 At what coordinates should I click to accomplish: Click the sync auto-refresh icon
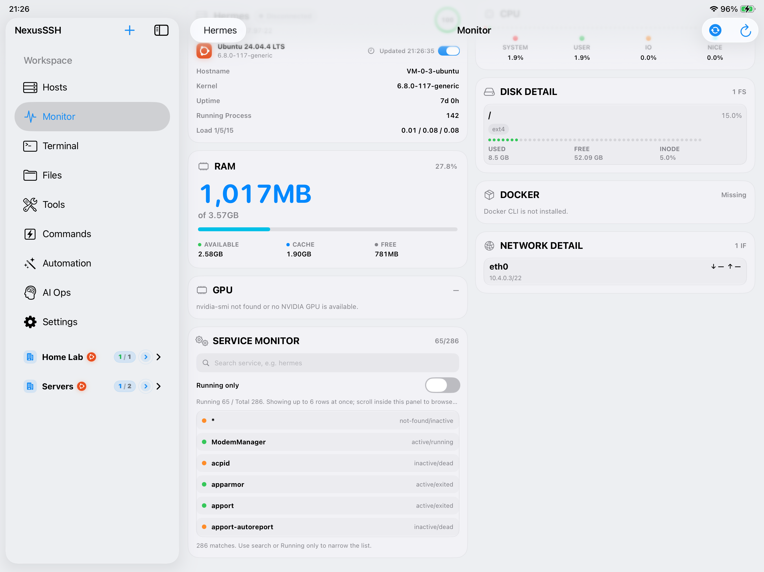pyautogui.click(x=715, y=30)
